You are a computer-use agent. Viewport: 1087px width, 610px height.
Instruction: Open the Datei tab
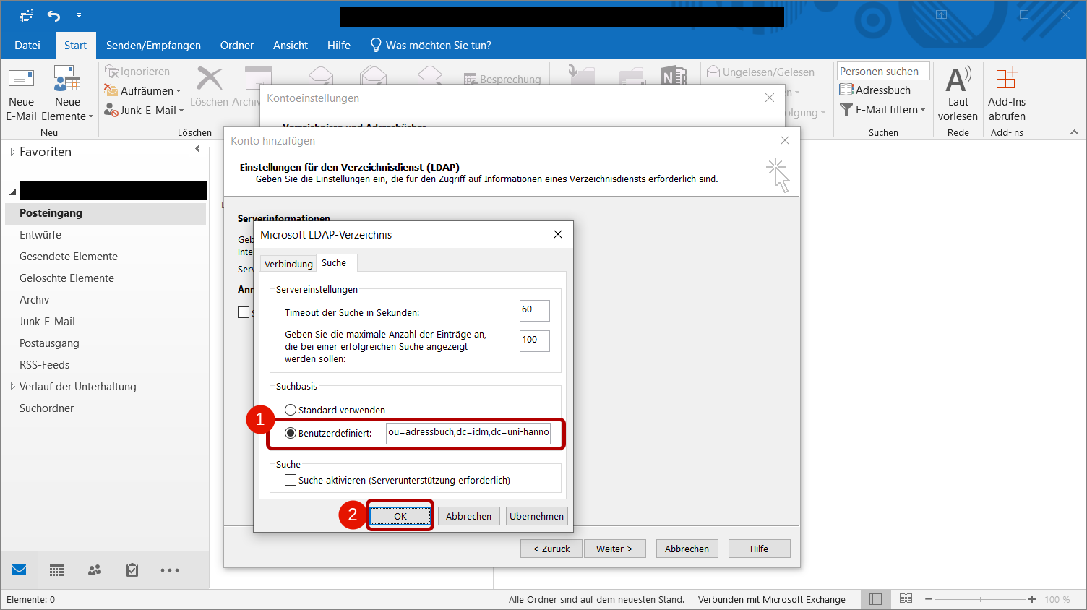[27, 46]
